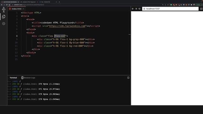Click the codedamn.com URL in Chrome address bar

tap(29, 5)
